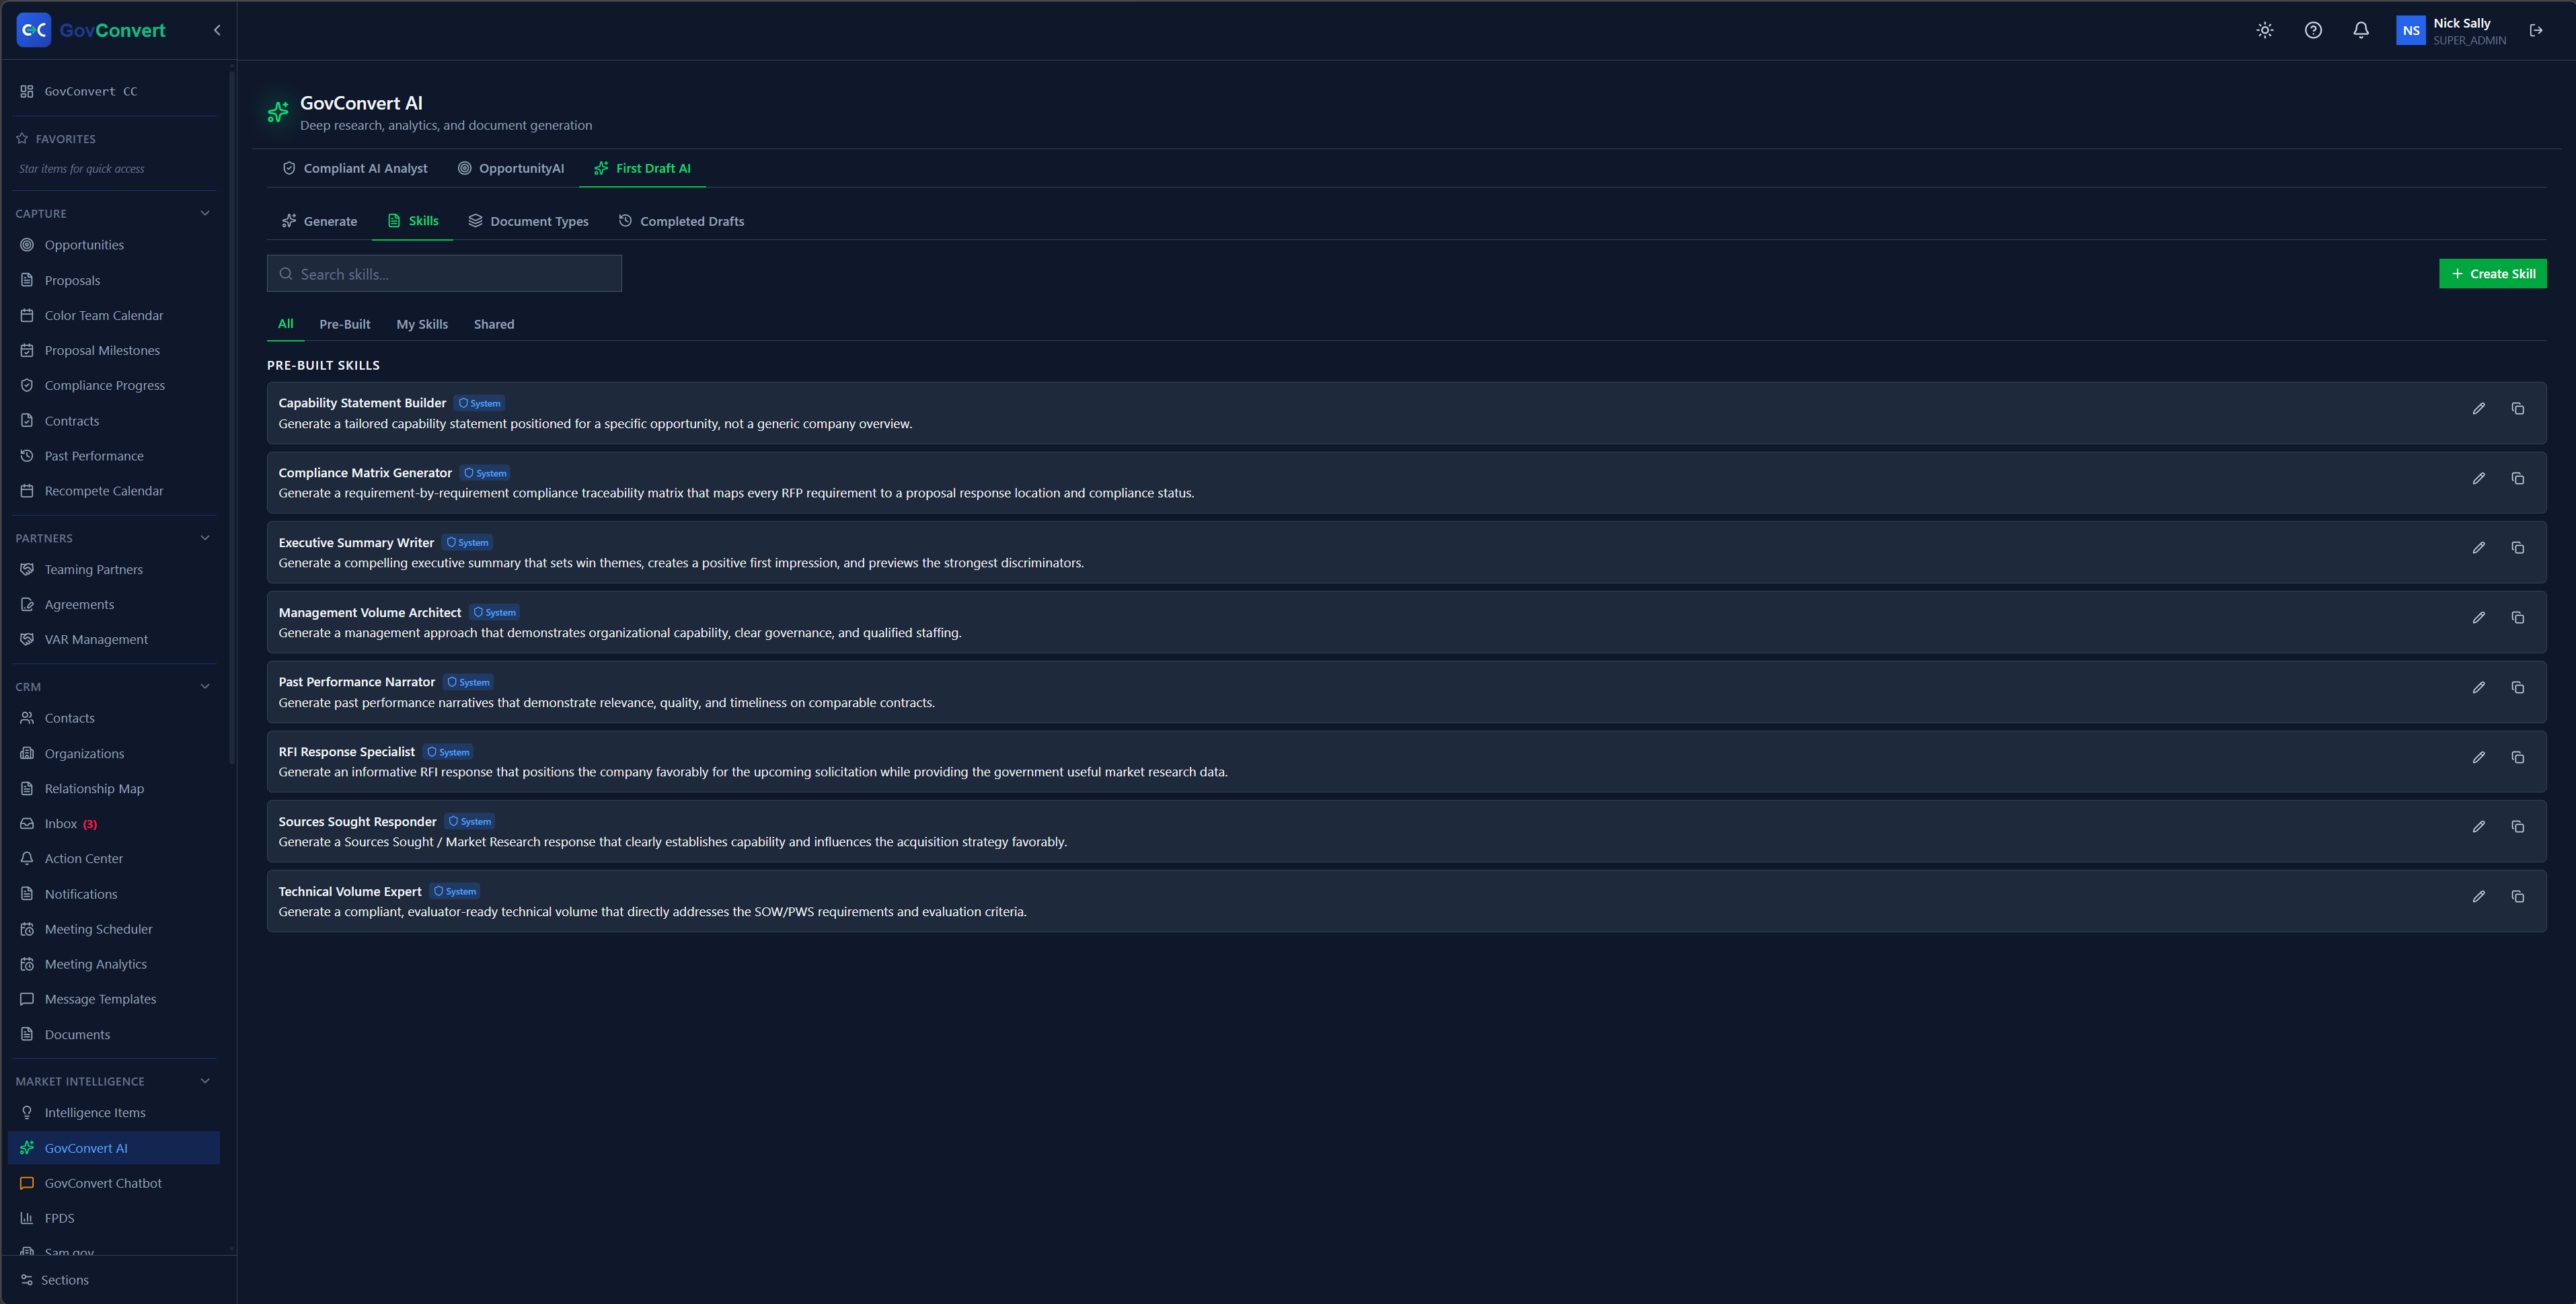Edit the Technical Volume Expert skill
Screen dimensions: 2576x1304
[2479, 896]
